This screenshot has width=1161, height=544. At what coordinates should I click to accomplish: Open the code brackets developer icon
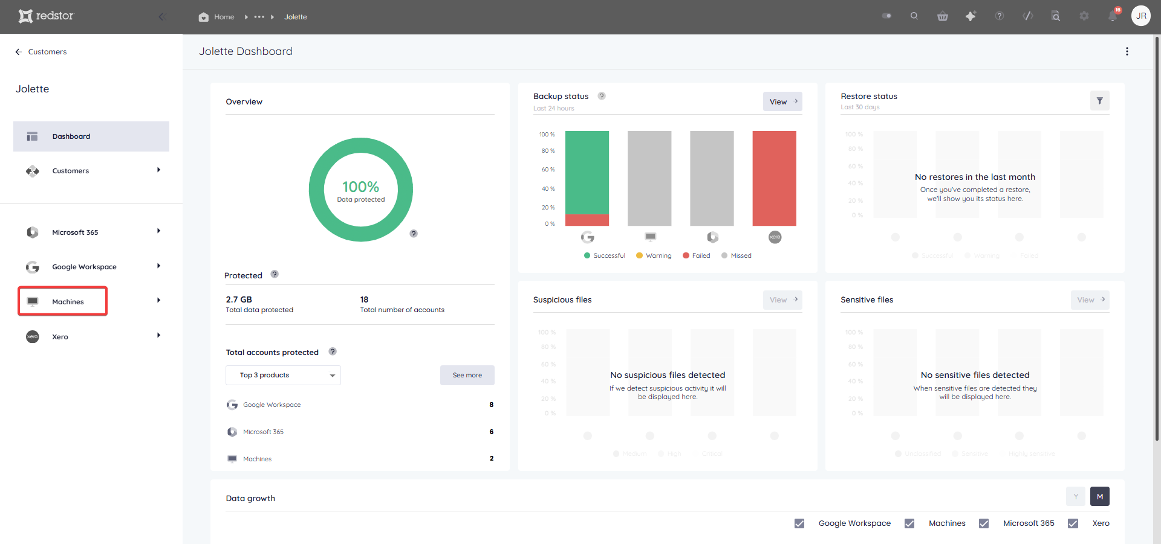[x=1028, y=16]
